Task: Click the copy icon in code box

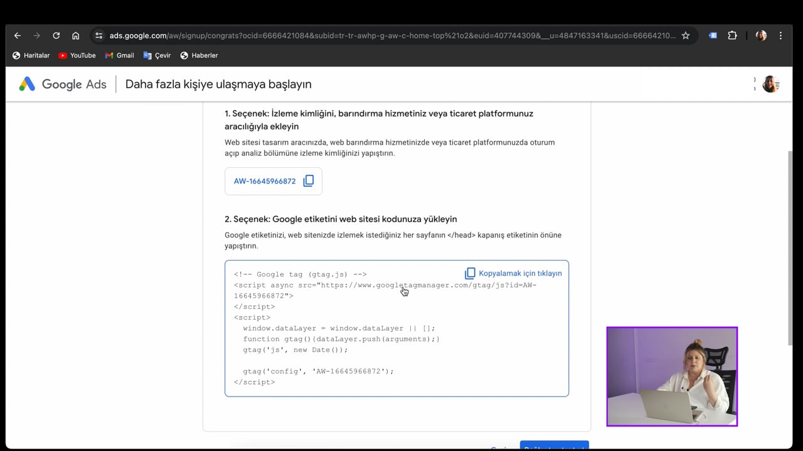Action: pyautogui.click(x=470, y=273)
